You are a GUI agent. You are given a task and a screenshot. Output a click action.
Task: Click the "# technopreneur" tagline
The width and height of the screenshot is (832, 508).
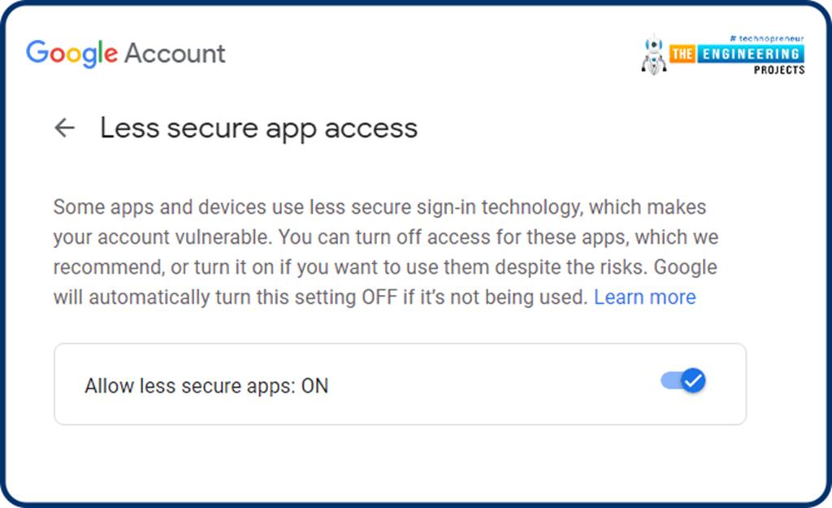pos(767,38)
